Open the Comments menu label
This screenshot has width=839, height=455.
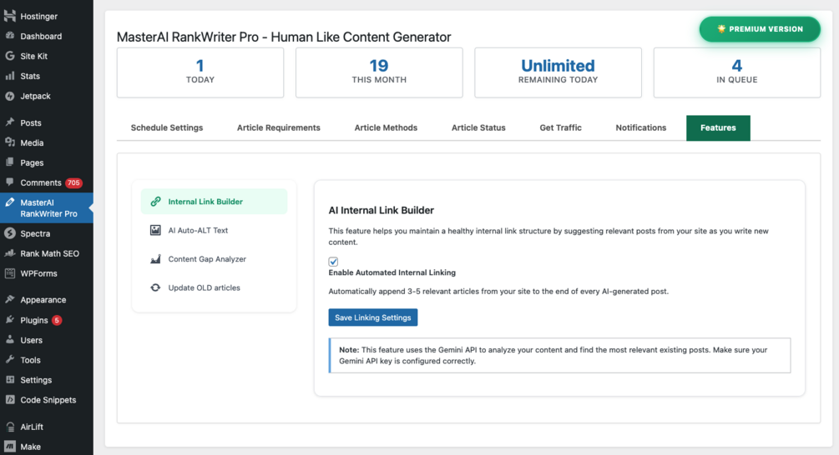[41, 182]
